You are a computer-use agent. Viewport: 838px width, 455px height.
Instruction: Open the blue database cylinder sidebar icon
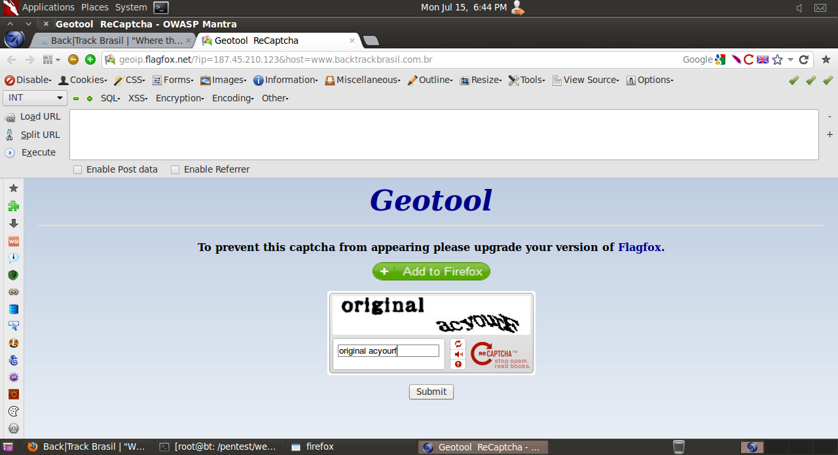click(13, 309)
